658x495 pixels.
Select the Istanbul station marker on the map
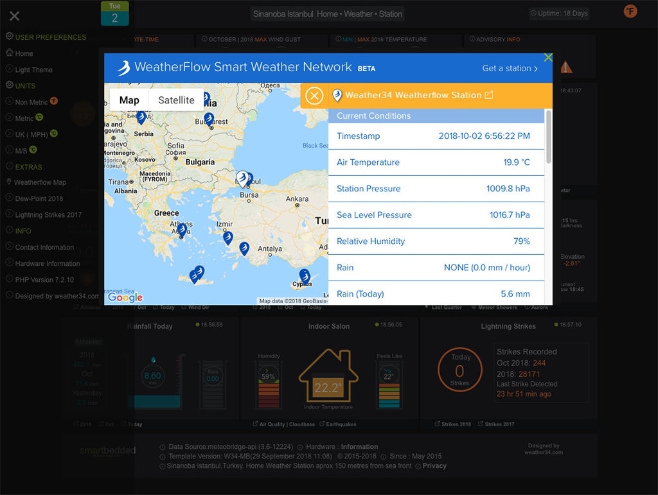(242, 178)
